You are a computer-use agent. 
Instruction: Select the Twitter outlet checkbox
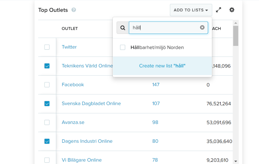[x=47, y=47]
